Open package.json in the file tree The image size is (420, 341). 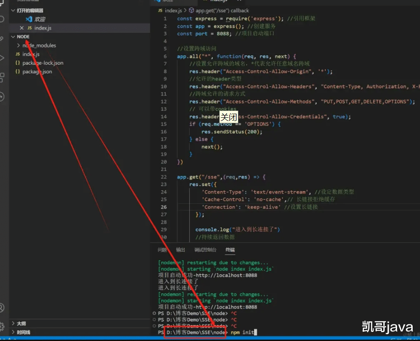click(37, 72)
